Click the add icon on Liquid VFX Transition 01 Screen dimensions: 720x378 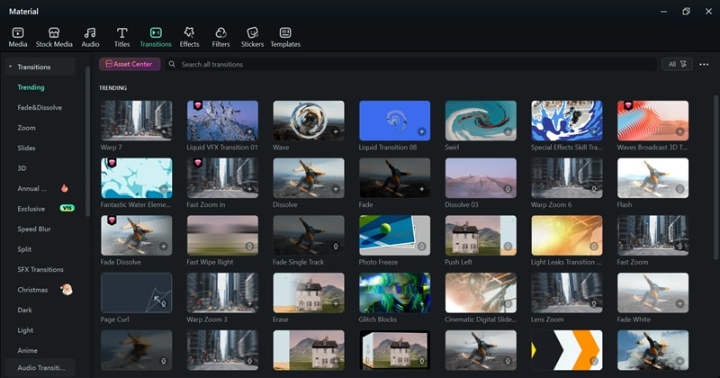(x=250, y=131)
